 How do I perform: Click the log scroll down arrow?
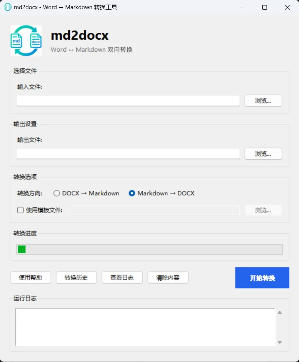[280, 342]
